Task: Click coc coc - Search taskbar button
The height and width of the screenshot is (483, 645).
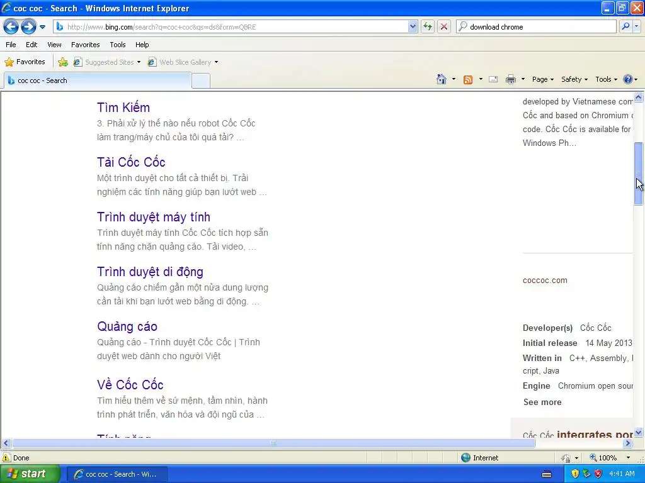Action: click(117, 474)
